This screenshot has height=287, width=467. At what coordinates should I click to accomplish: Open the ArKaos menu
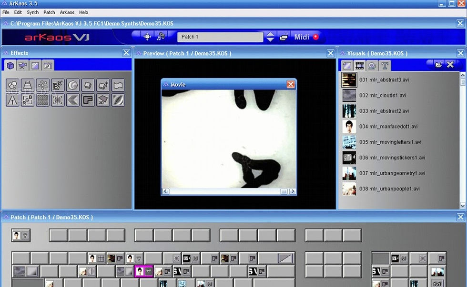click(67, 12)
